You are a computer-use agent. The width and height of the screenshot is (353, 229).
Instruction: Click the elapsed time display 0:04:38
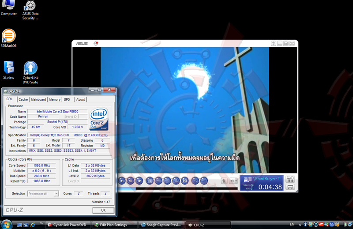pos(270,187)
